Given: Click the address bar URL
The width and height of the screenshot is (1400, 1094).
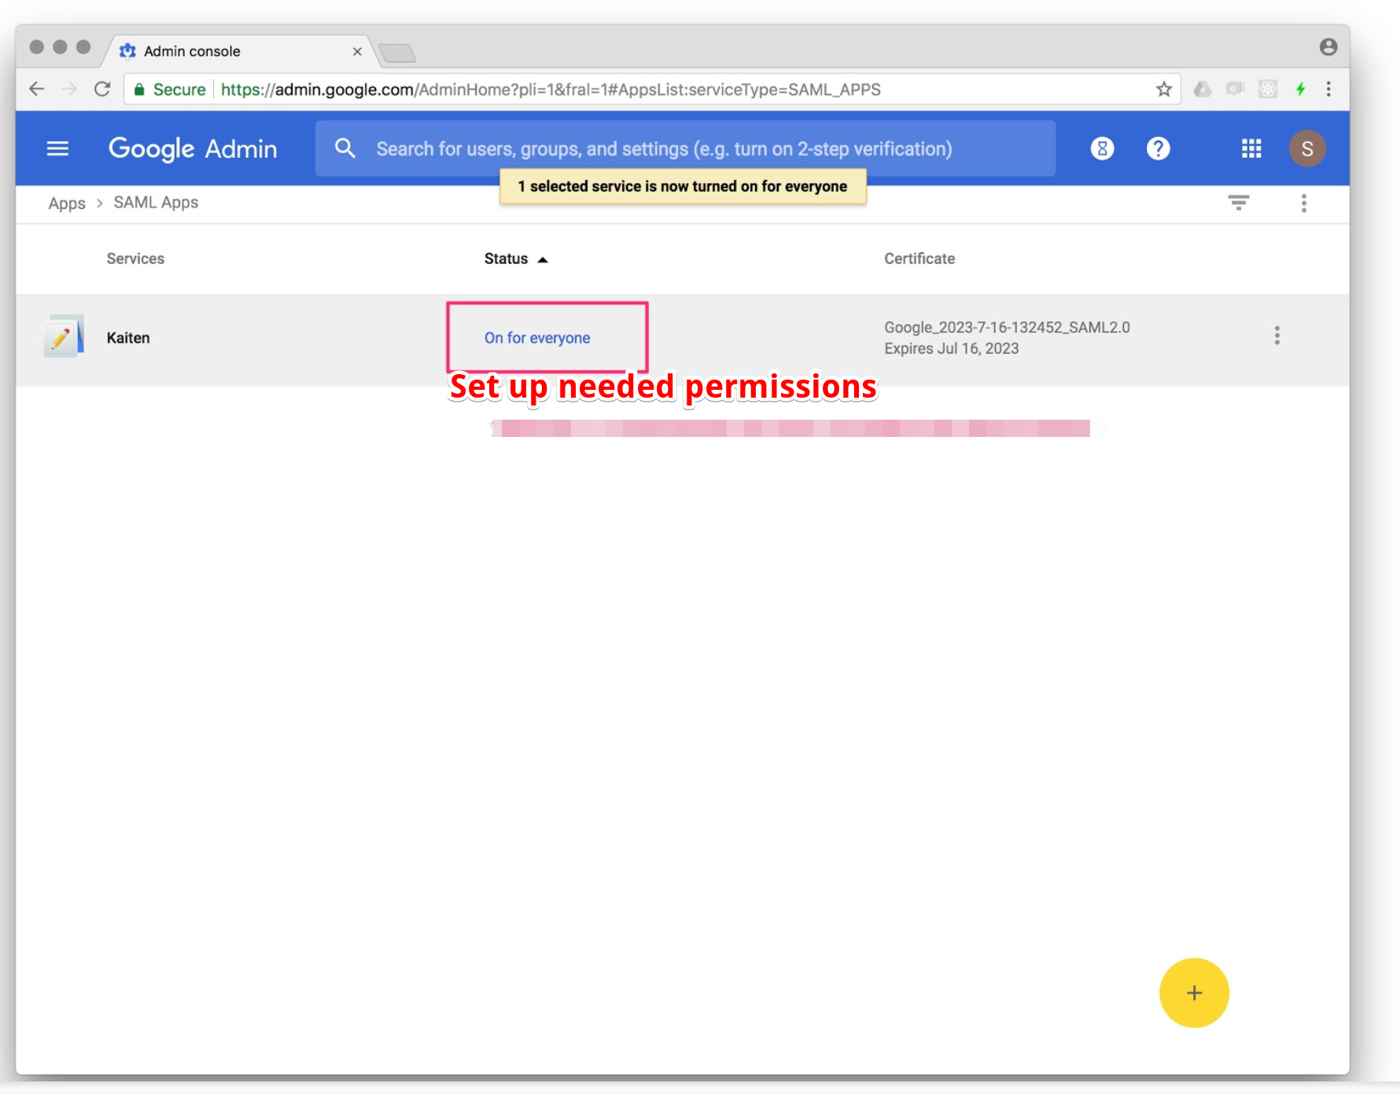Looking at the screenshot, I should pos(551,90).
